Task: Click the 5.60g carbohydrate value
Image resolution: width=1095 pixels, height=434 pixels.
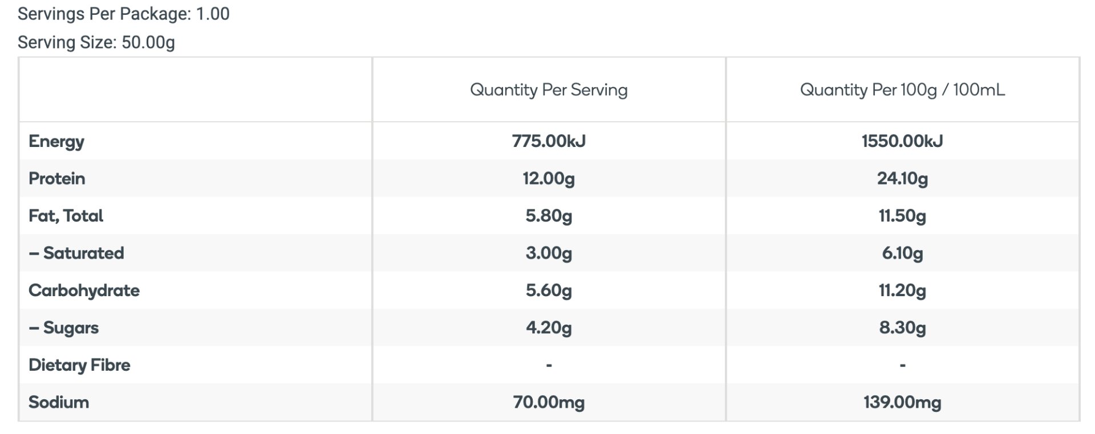Action: 549,290
